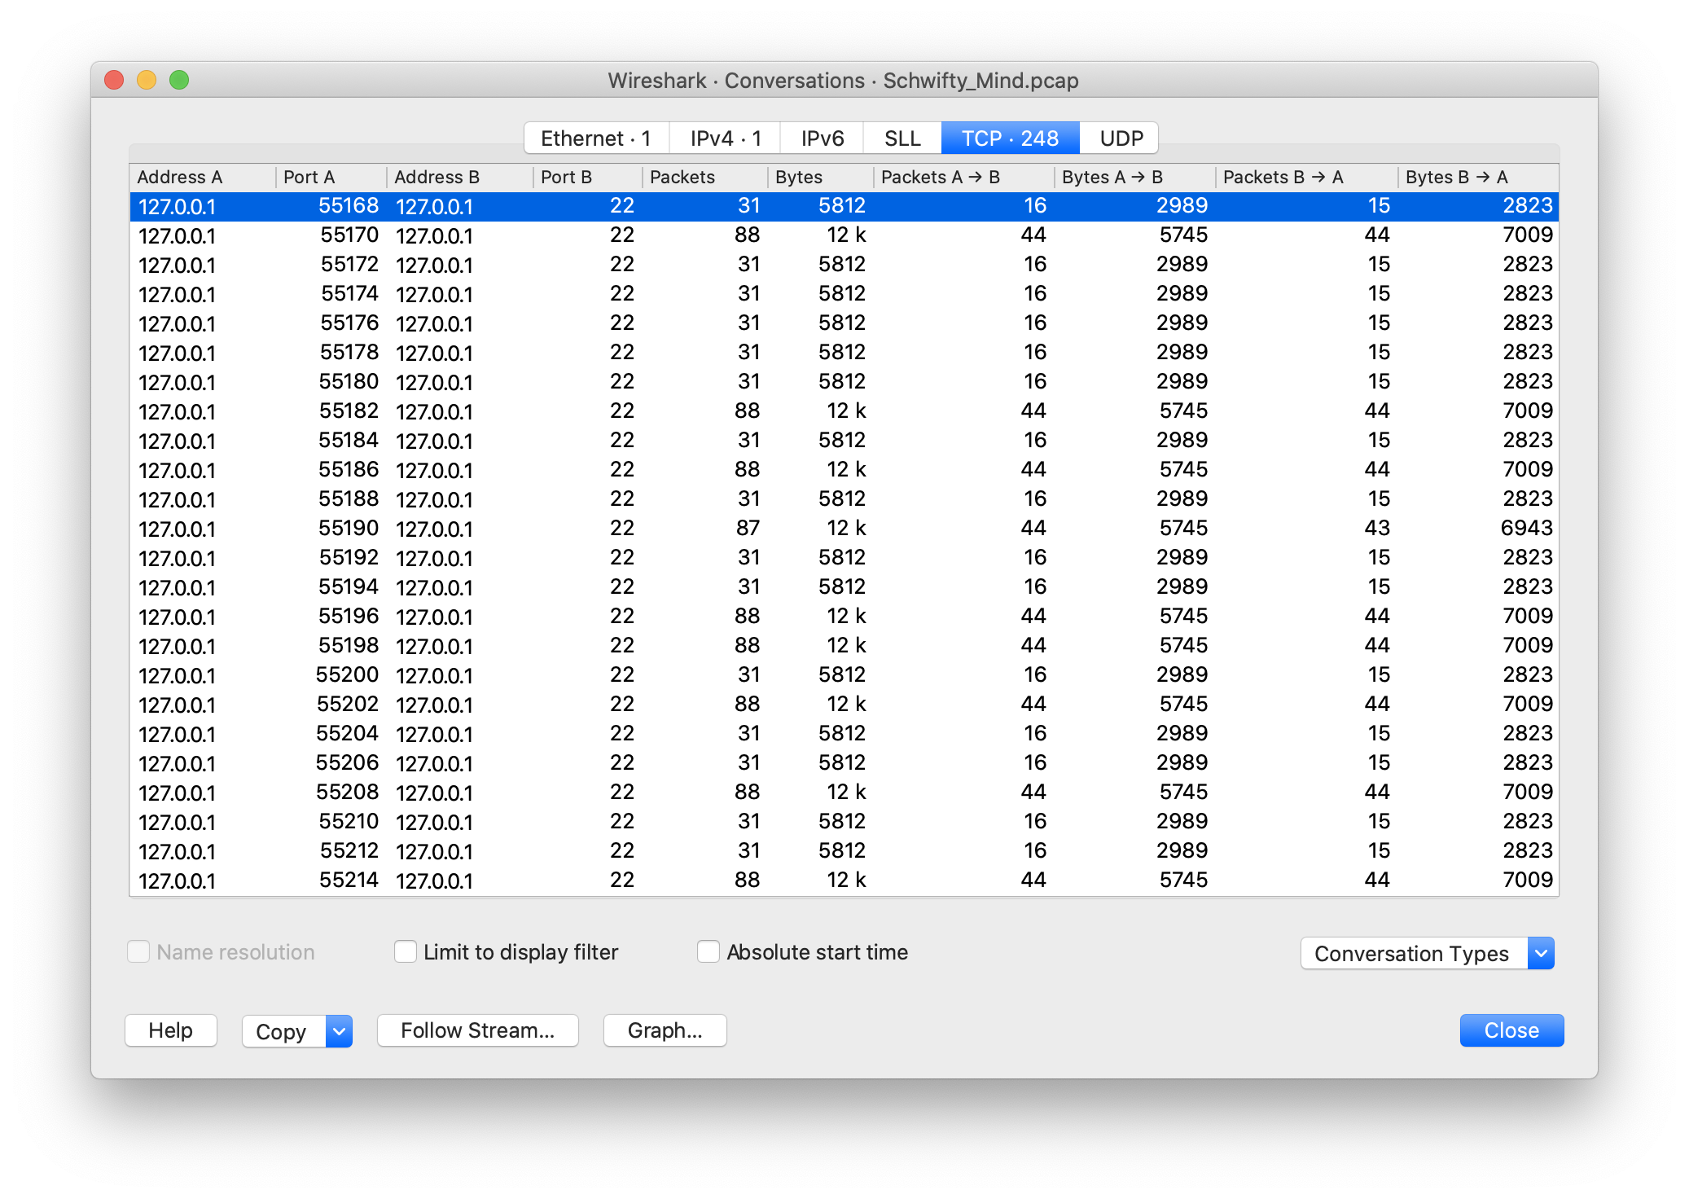Switch to the IPv4 · 1 tab

pos(725,138)
